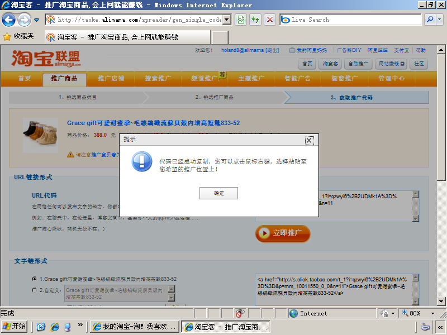Click the blue exclamation info icon
447x335 pixels.
(x=142, y=161)
